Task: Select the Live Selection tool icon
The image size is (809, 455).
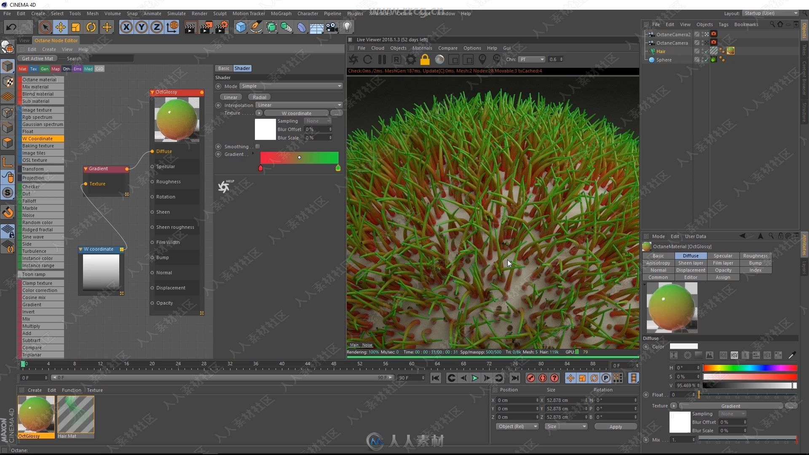Action: [x=45, y=27]
